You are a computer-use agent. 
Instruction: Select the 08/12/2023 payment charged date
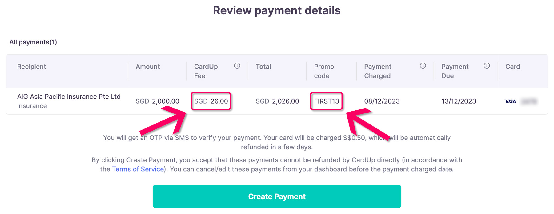click(x=382, y=101)
